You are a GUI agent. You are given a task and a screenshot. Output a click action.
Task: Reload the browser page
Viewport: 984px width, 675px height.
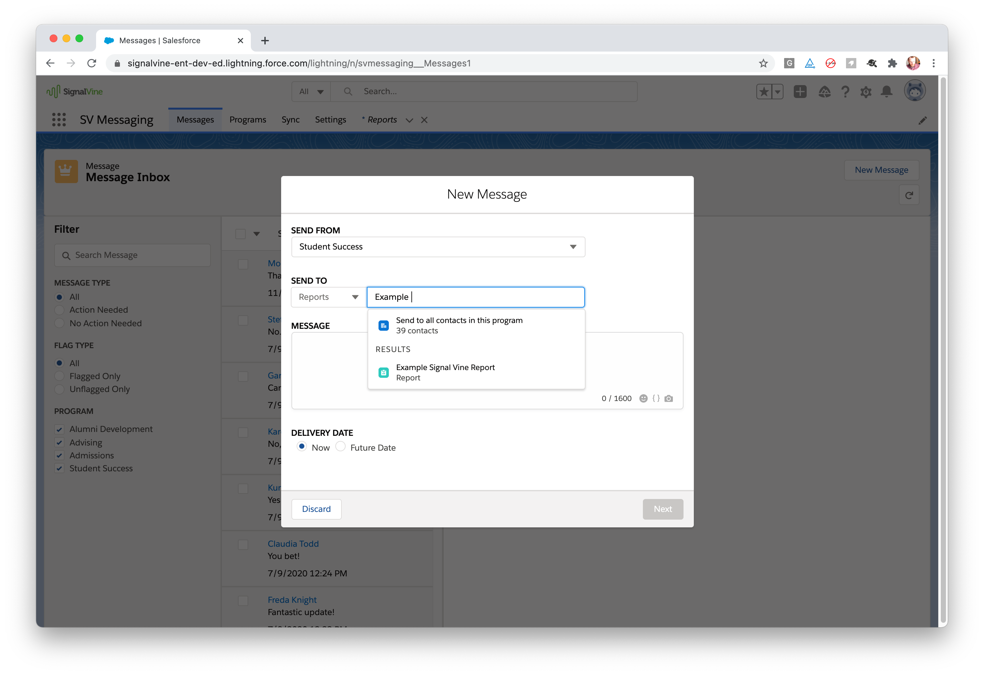pos(92,63)
